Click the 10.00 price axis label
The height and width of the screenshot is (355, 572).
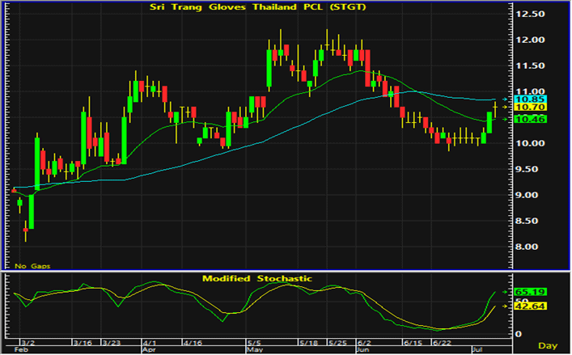click(x=530, y=143)
